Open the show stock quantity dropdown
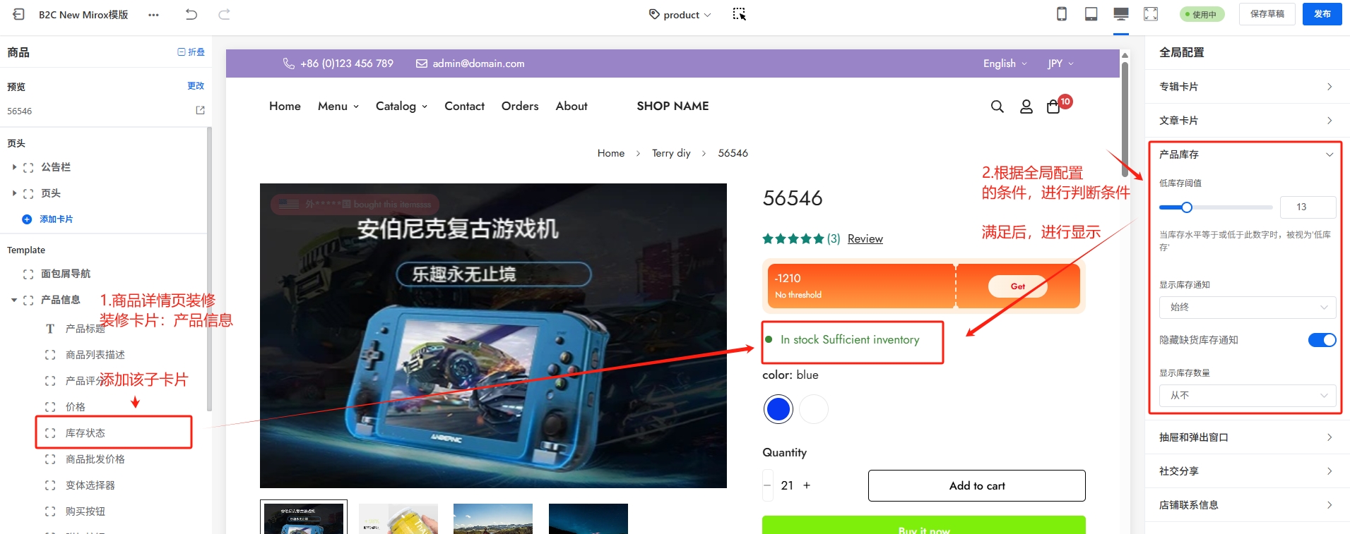This screenshot has height=534, width=1350. point(1247,396)
